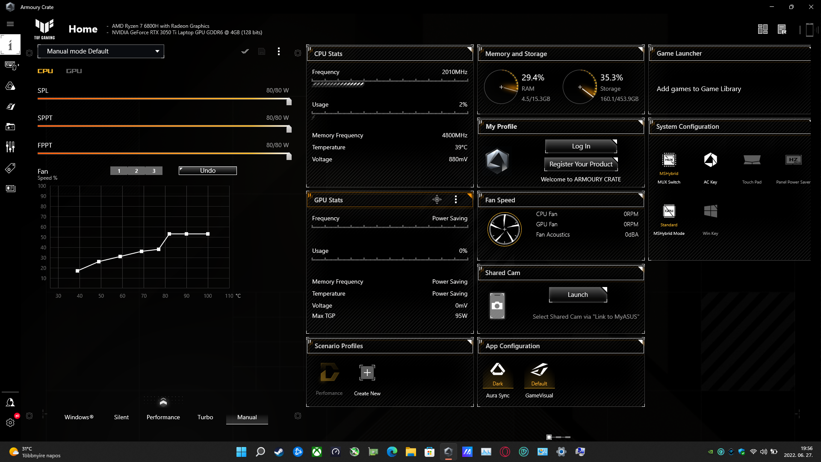The height and width of the screenshot is (462, 821).
Task: Select Performance operating mode
Action: point(163,417)
